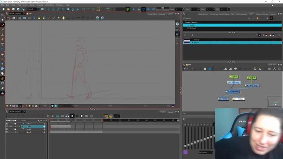Select the Pencil tool in tools toolbar
This screenshot has height=159, width=283.
click(x=2, y=30)
